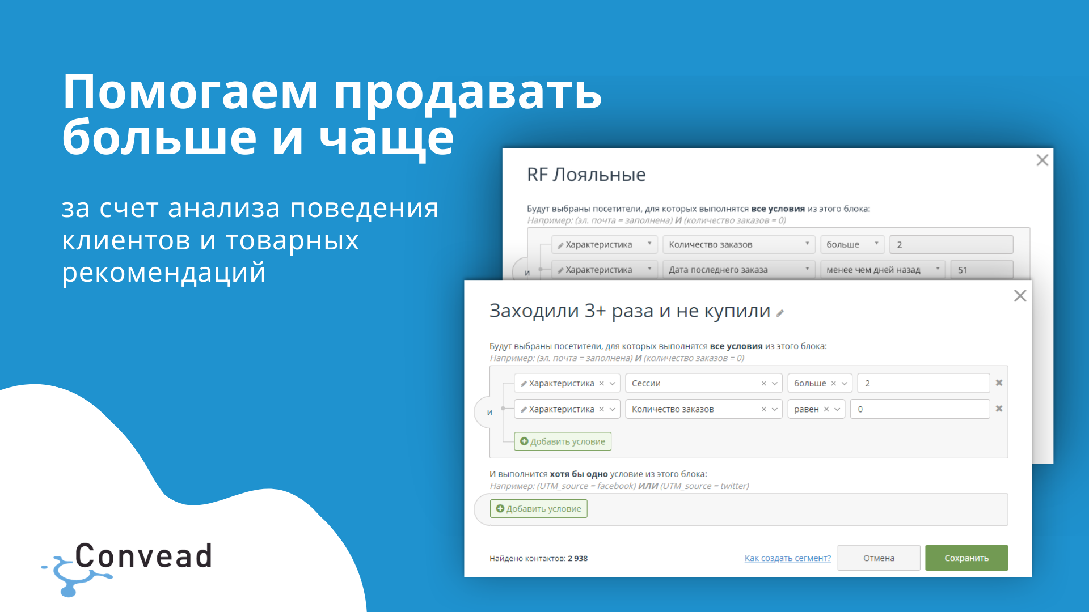Add condition to the all-conditions block

pyautogui.click(x=562, y=441)
